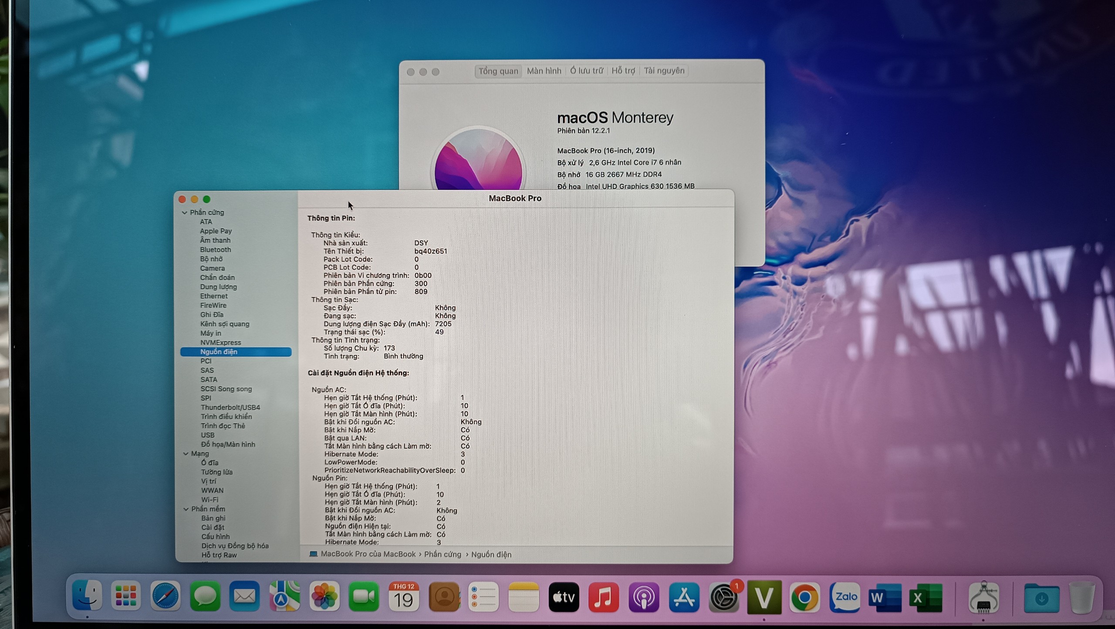
Task: Click MacBook Pro của MacBook breadcrumb
Action: tap(368, 554)
